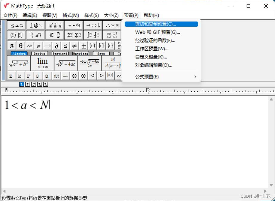Choose 自定义键盘(K)... item

pyautogui.click(x=161, y=57)
